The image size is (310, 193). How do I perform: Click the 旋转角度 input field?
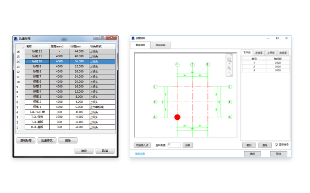174,145
